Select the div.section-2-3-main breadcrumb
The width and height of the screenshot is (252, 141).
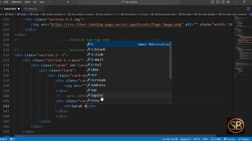pos(134,14)
